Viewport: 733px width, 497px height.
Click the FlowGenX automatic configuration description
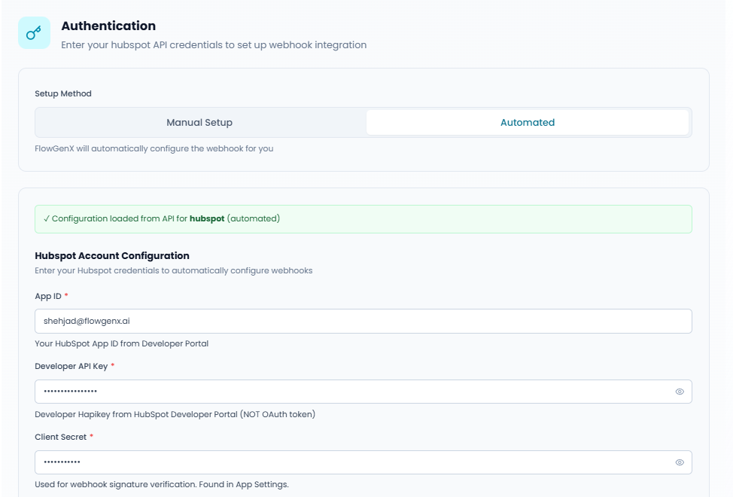(154, 148)
